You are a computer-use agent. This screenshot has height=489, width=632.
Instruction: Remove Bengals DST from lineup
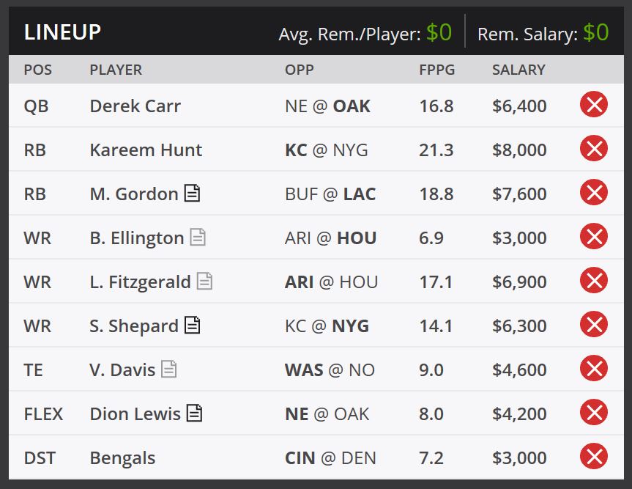[594, 456]
